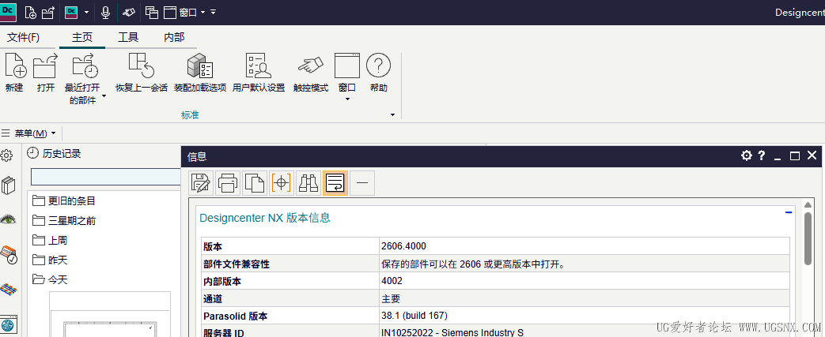Click the Dc application switcher icon
This screenshot has width=825, height=337.
click(x=71, y=12)
